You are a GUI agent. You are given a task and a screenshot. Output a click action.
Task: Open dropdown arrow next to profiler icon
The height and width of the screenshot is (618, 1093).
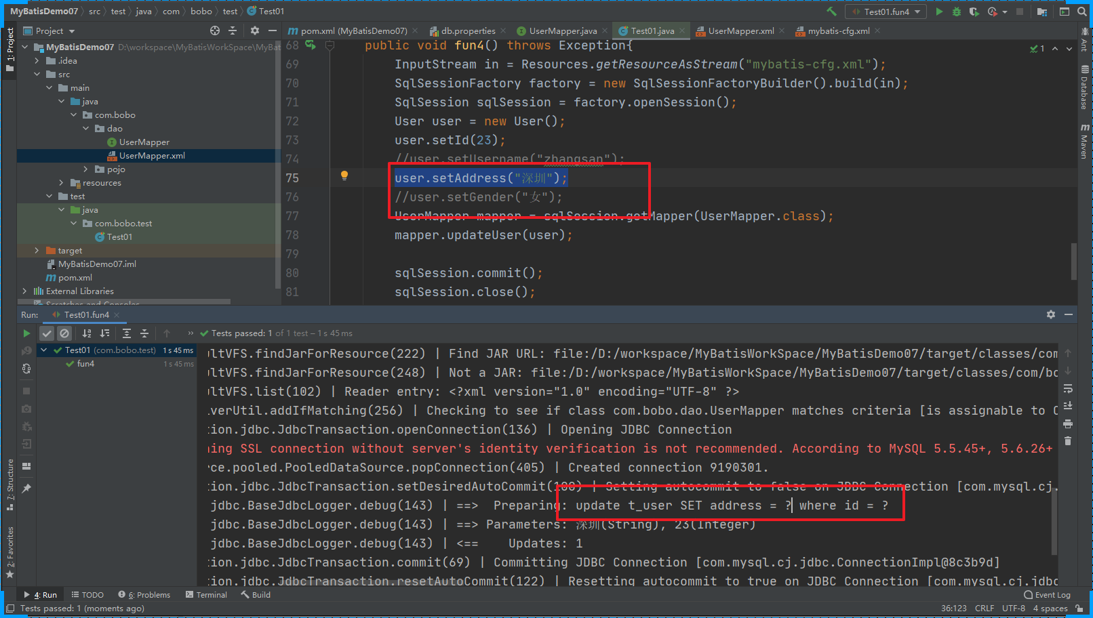(1005, 12)
